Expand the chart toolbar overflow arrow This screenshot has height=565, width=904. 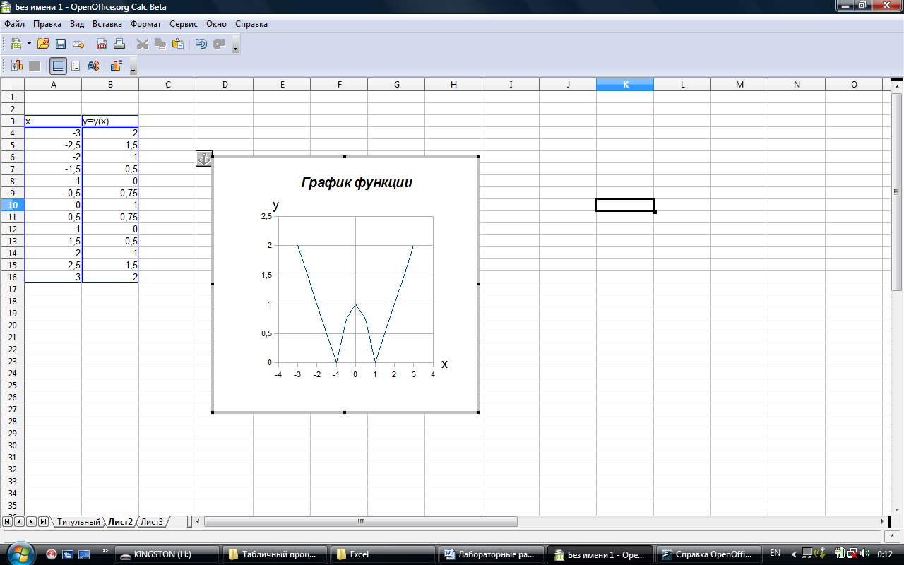click(133, 68)
